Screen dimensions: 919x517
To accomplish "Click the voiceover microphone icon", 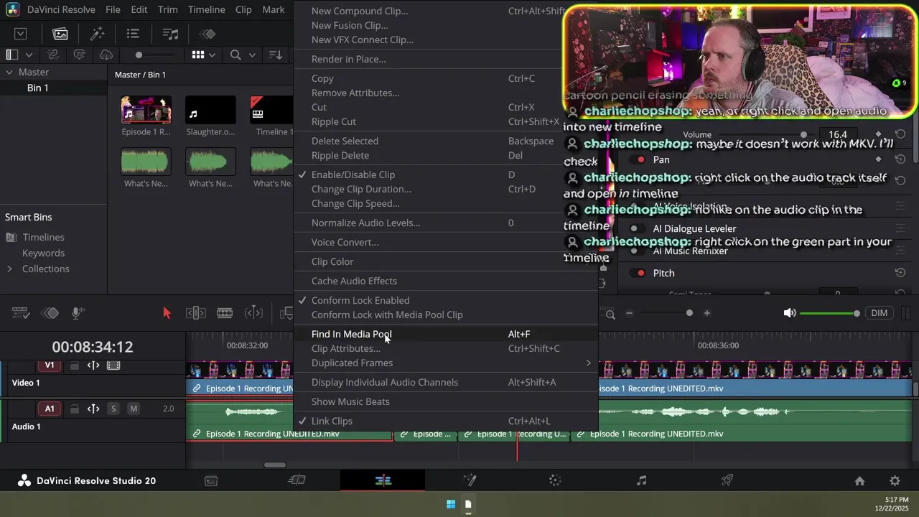I will click(x=77, y=312).
